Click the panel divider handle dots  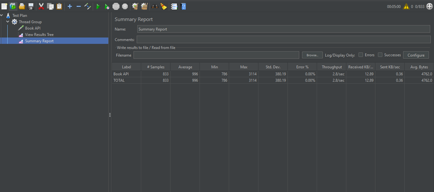coord(110,115)
